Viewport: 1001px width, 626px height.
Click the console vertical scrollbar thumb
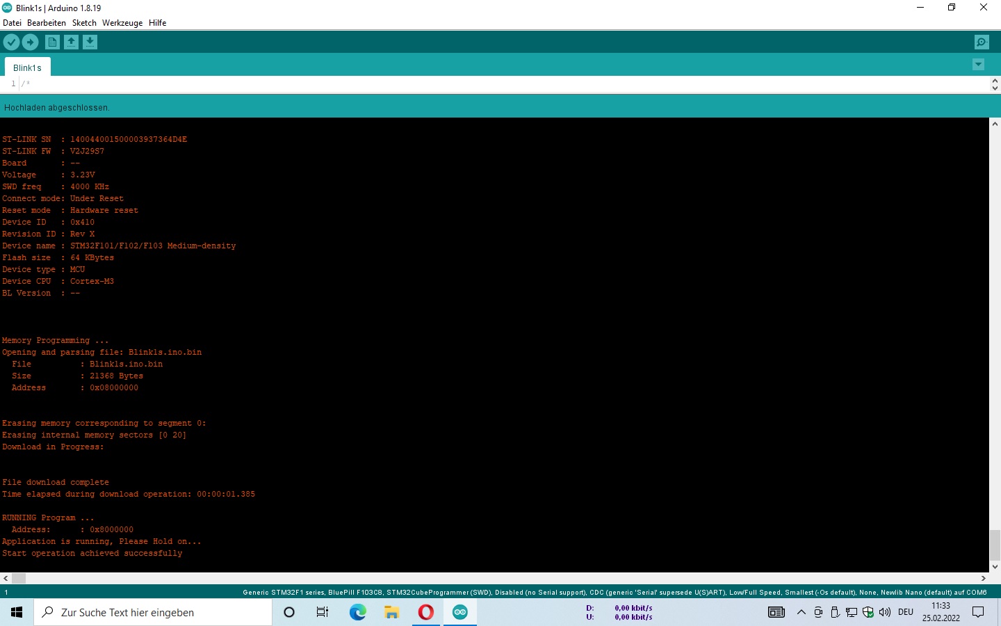point(995,545)
